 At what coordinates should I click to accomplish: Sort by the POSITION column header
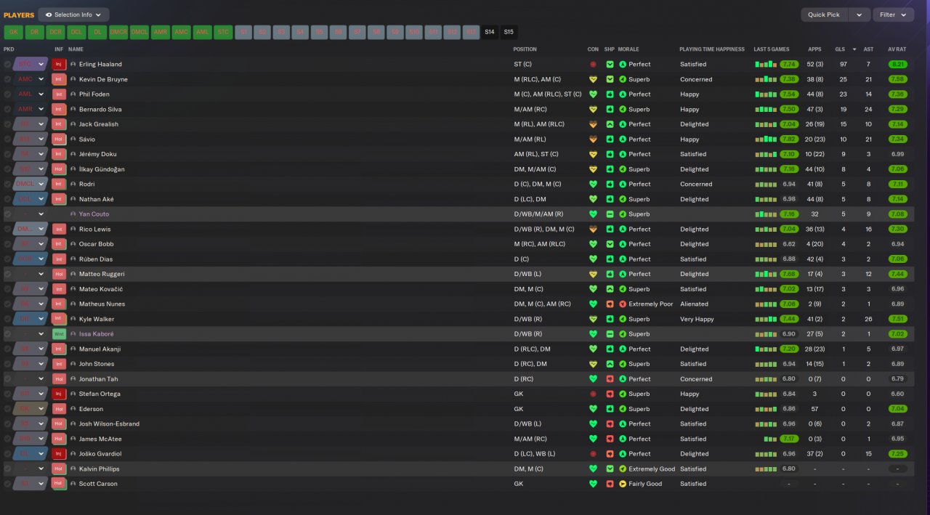point(525,49)
